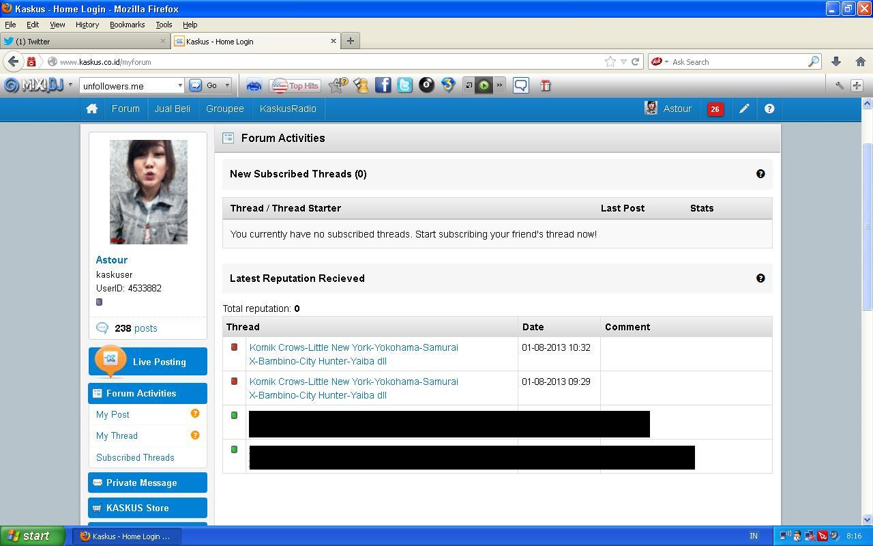Click the profile avatar photo in sidebar
Viewport: 873px width, 546px height.
click(x=149, y=192)
